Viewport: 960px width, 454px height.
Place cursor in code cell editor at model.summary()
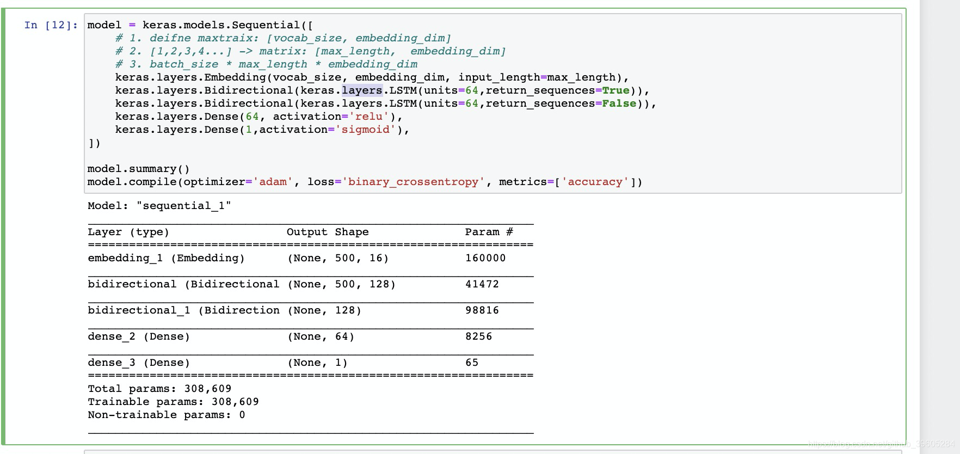(139, 169)
